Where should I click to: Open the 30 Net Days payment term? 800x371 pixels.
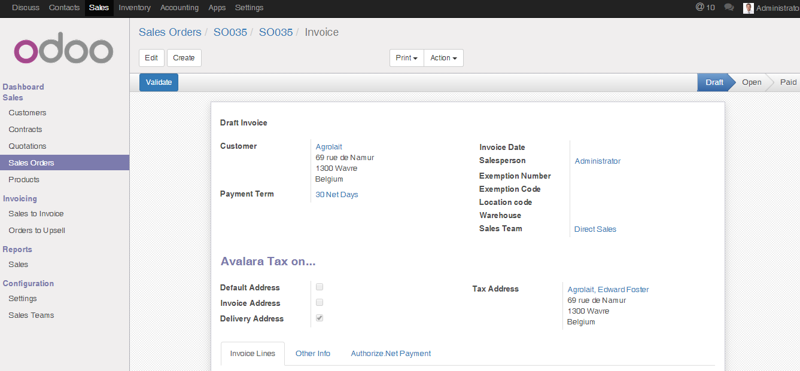(x=337, y=195)
